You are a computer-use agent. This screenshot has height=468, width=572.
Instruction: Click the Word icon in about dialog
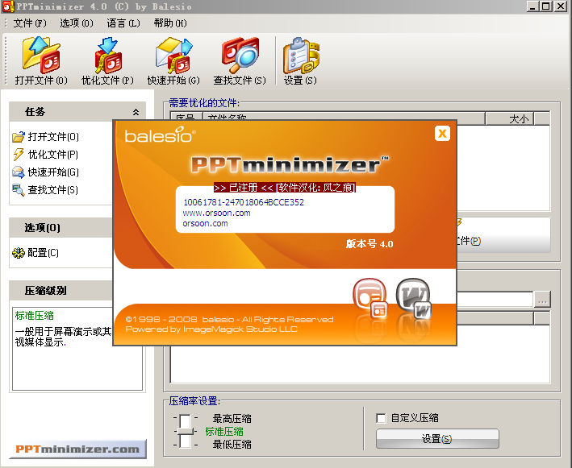tap(414, 297)
